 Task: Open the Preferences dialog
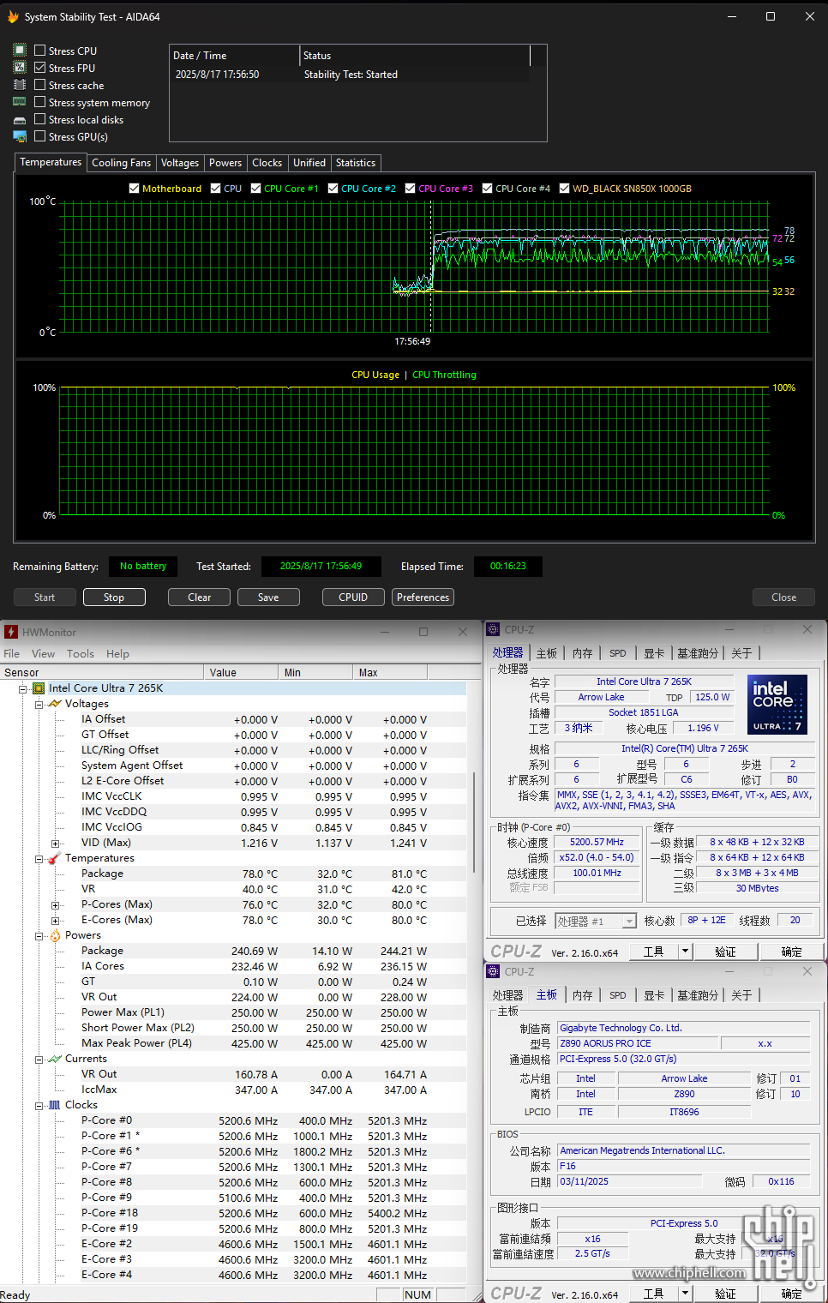pyautogui.click(x=423, y=597)
